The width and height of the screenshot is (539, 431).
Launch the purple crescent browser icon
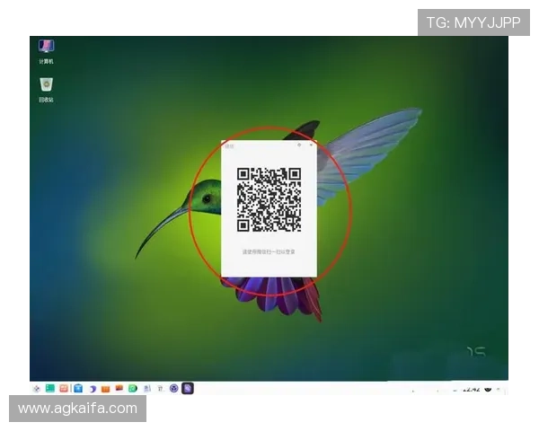coord(93,389)
